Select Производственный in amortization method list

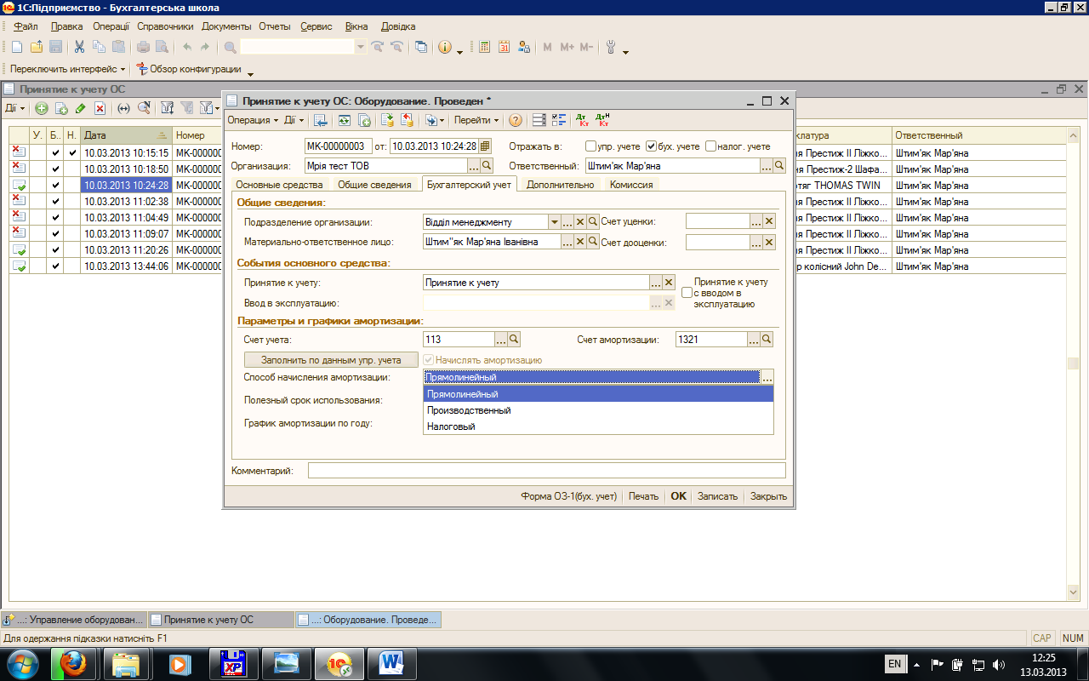pos(598,410)
